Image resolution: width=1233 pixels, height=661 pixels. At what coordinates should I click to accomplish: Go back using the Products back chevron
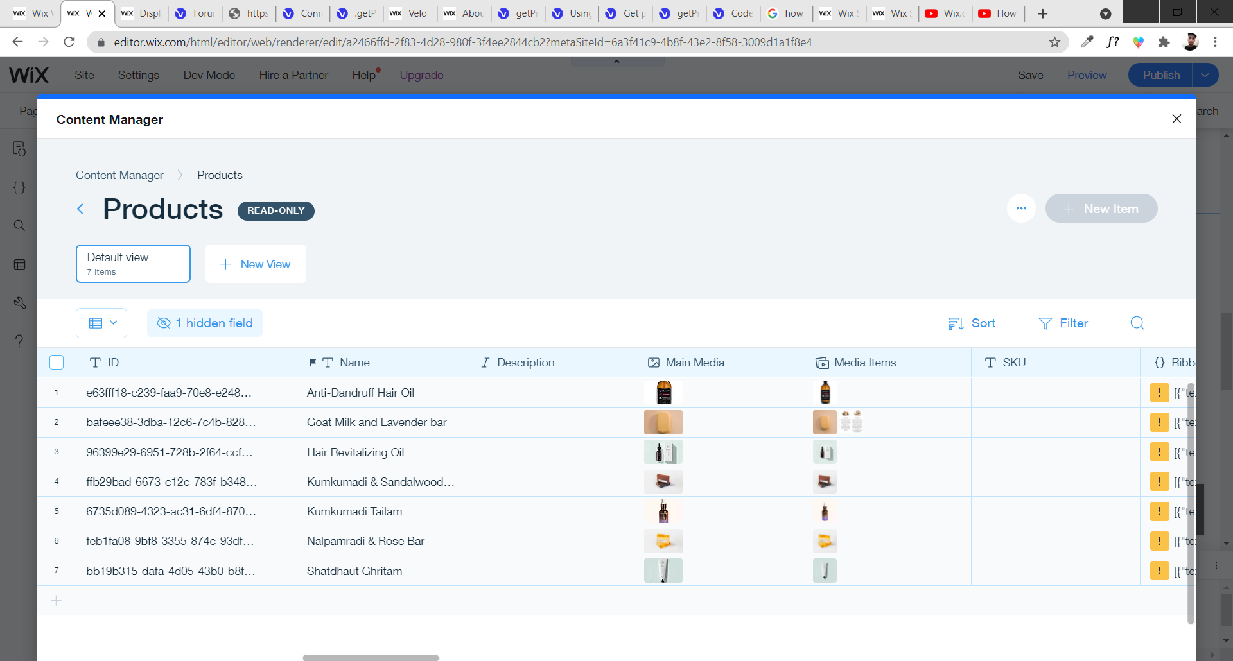click(80, 209)
